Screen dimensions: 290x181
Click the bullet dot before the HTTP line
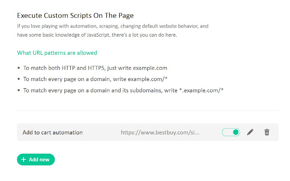19,68
